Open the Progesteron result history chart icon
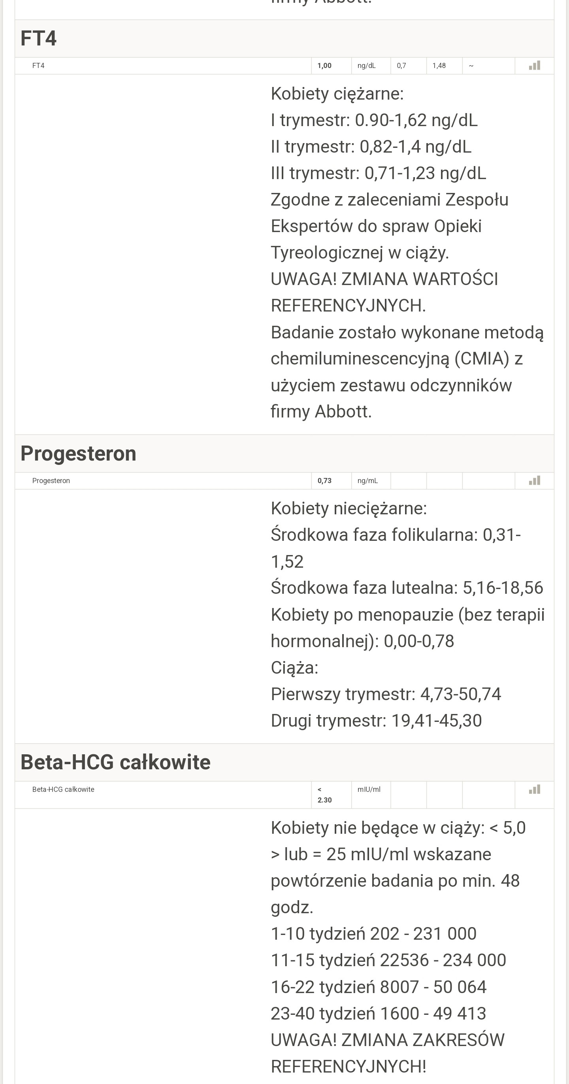Viewport: 569px width, 1084px height. [534, 481]
